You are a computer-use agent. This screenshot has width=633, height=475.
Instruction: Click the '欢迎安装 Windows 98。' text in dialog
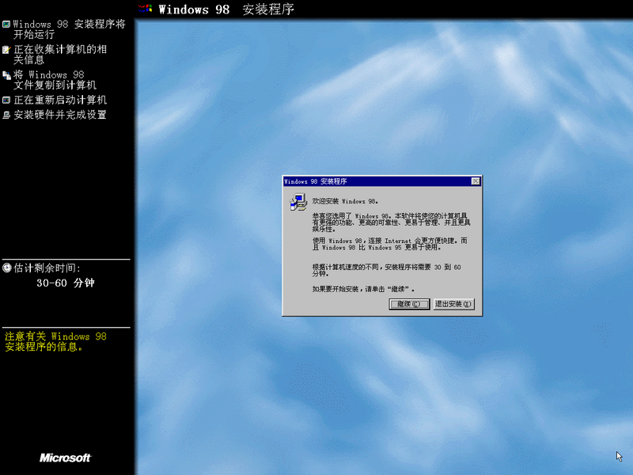pos(345,201)
